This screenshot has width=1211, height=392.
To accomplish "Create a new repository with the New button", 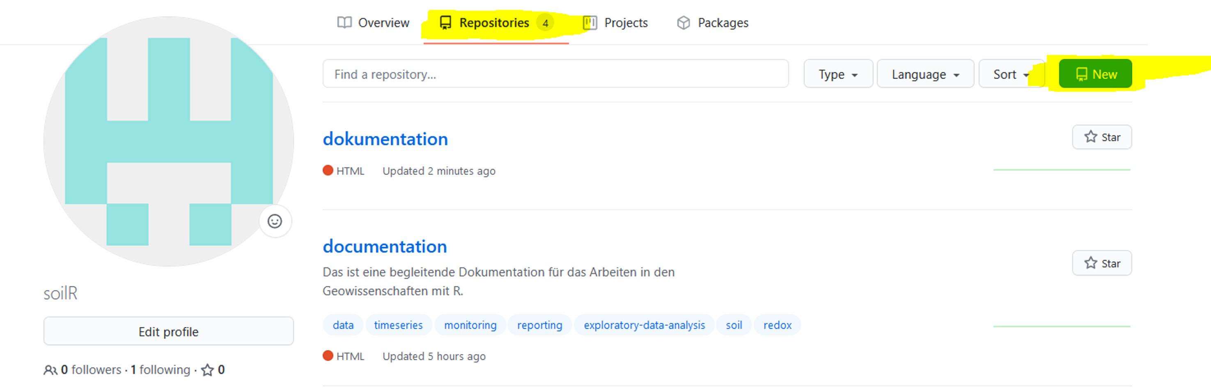I will click(x=1095, y=74).
